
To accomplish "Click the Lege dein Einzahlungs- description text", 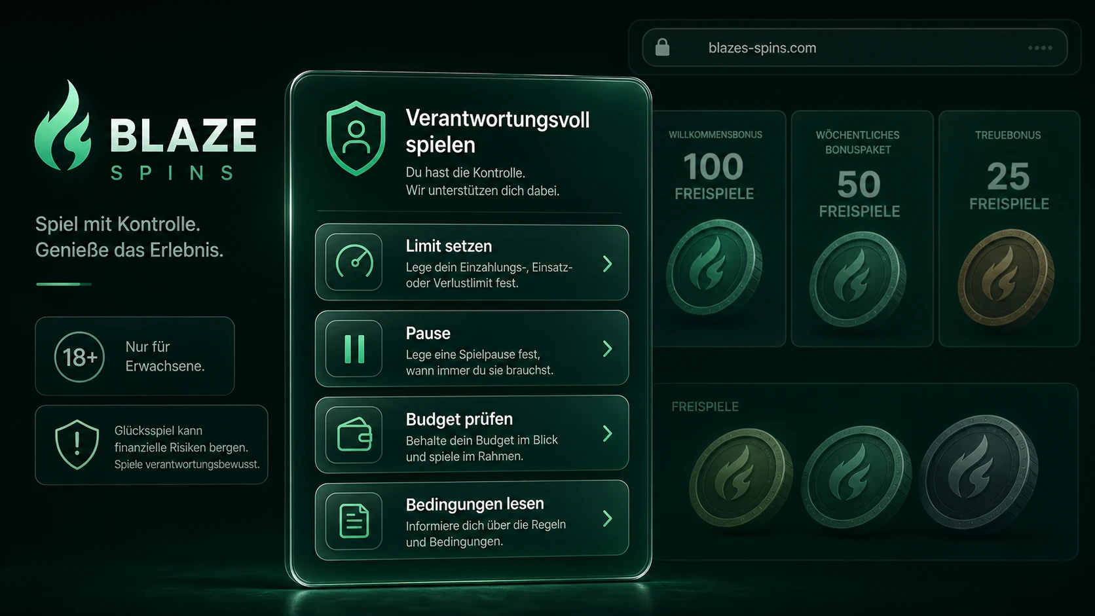I will pos(489,275).
